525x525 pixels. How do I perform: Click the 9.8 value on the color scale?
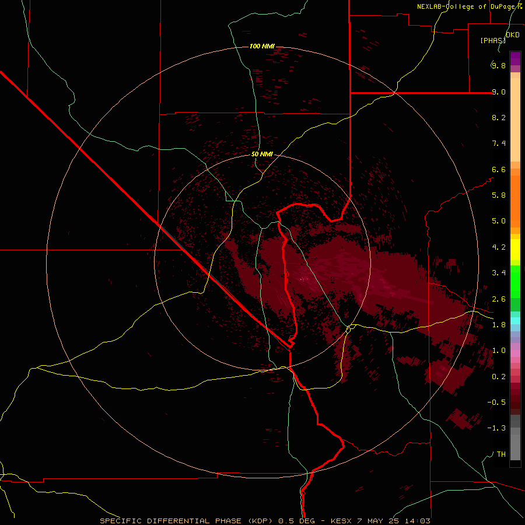(x=499, y=65)
